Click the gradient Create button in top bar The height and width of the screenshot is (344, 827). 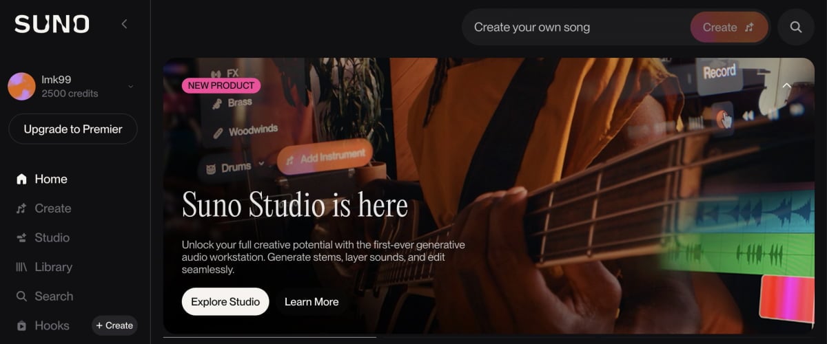tap(729, 28)
